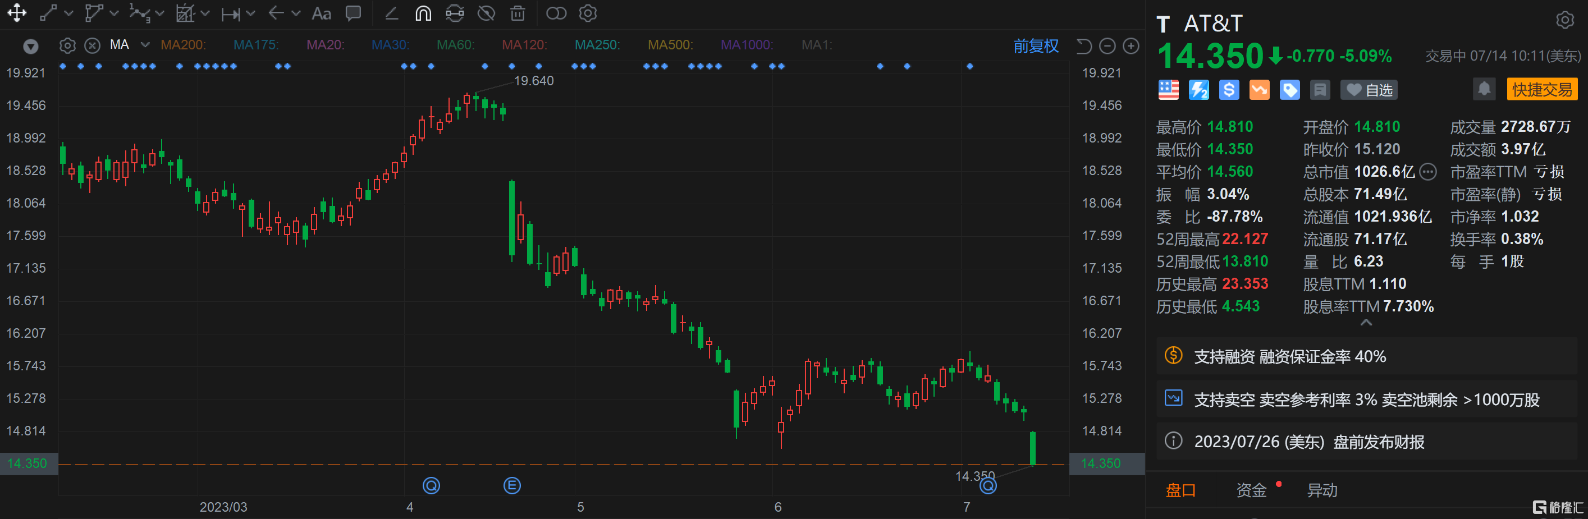This screenshot has height=519, width=1588.
Task: Open drawing toolbar settings gear
Action: click(x=588, y=13)
